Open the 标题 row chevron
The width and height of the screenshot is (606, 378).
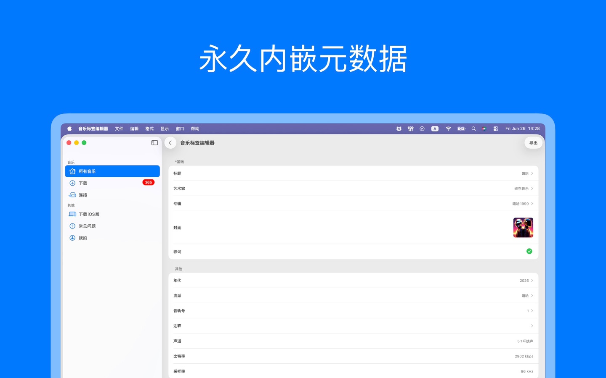coord(532,173)
